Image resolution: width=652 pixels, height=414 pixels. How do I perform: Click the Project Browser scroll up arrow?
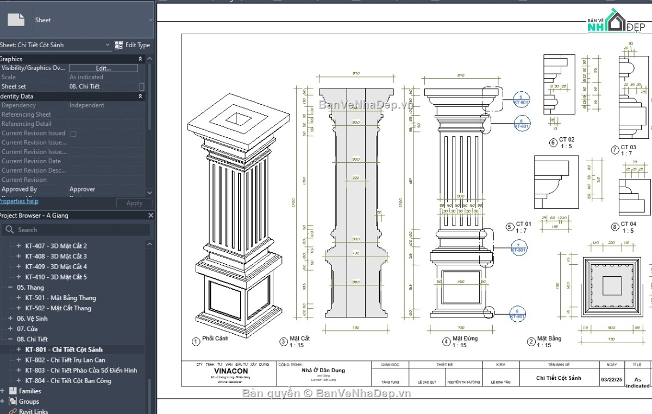pyautogui.click(x=150, y=245)
